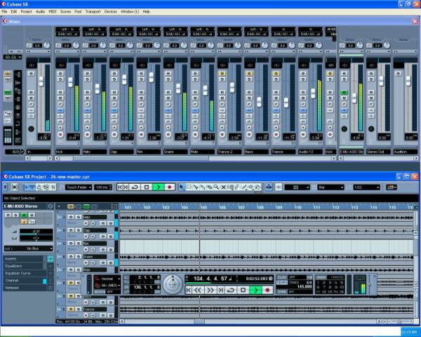Click Rewind in the transport panel
This screenshot has width=421, height=337.
[x=198, y=290]
